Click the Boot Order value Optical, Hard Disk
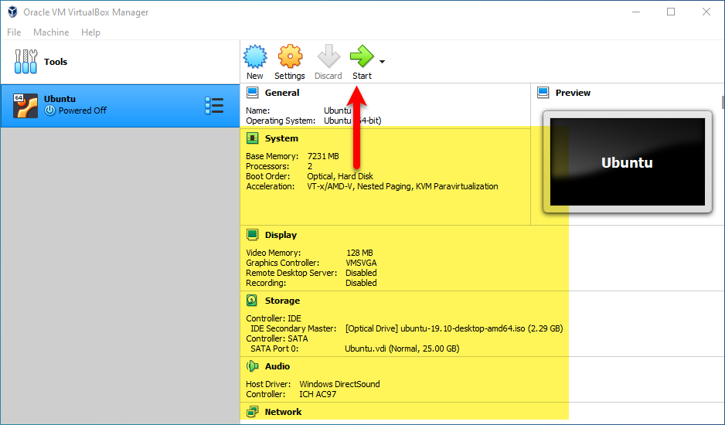Image resolution: width=725 pixels, height=425 pixels. click(x=340, y=176)
